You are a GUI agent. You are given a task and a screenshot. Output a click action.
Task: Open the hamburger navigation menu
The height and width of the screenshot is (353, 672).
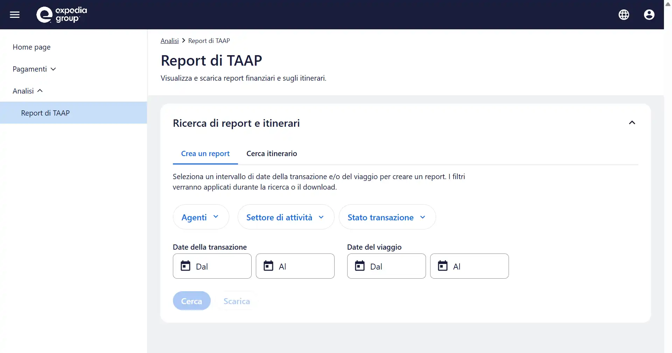[x=15, y=15]
